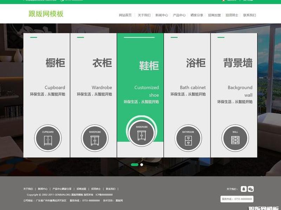Click footer link 关于我们 at left
The image size is (281, 210).
[28, 189]
